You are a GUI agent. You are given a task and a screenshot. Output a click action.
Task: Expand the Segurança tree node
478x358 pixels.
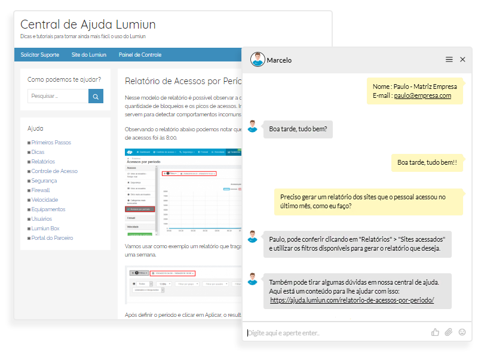29,181
